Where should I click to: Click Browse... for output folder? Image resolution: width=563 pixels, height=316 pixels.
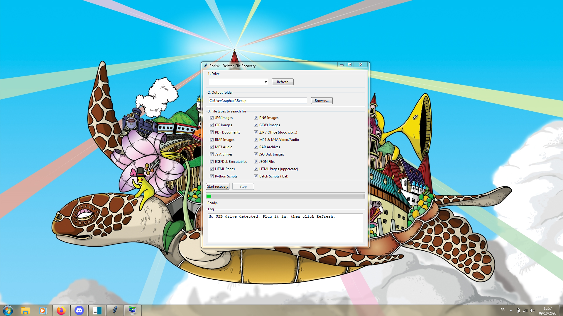point(322,101)
